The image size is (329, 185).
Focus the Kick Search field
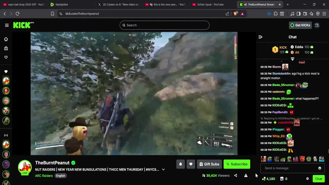(164, 25)
